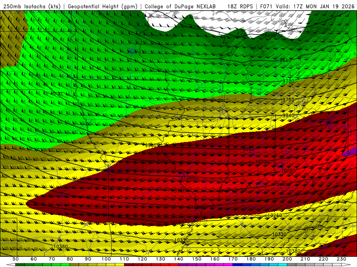Click the 230 value on the legend scale

click(x=341, y=259)
